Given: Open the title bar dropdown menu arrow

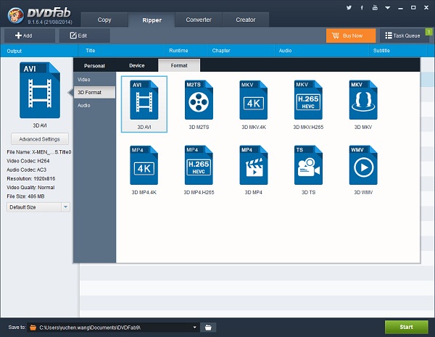Looking at the screenshot, I should (388, 8).
